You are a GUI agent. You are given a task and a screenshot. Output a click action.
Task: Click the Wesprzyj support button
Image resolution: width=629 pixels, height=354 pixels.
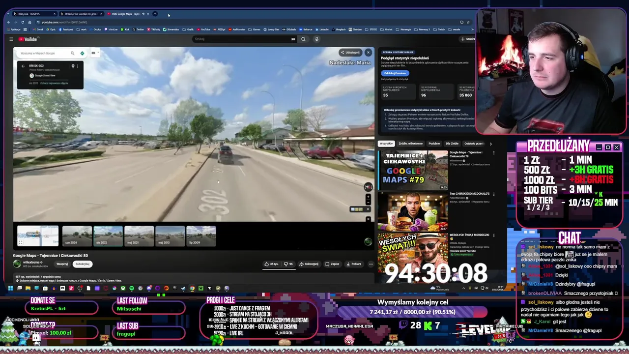click(x=62, y=264)
